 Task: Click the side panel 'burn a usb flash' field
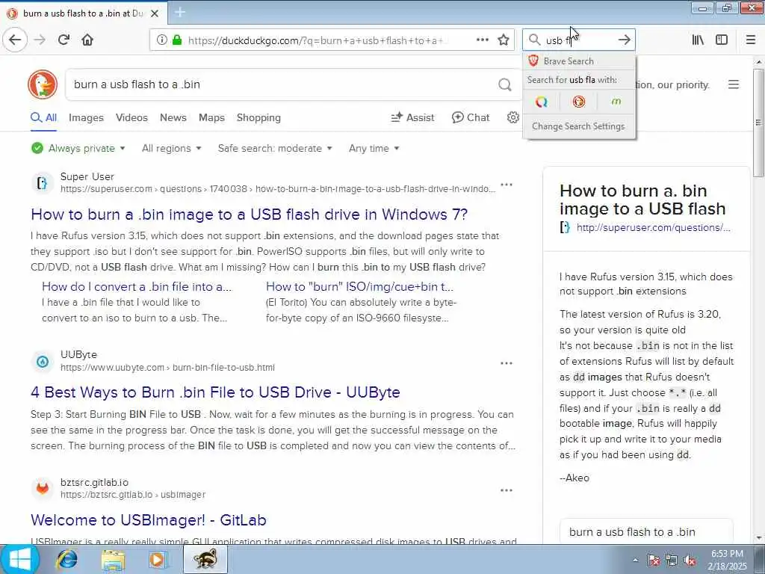(x=646, y=532)
